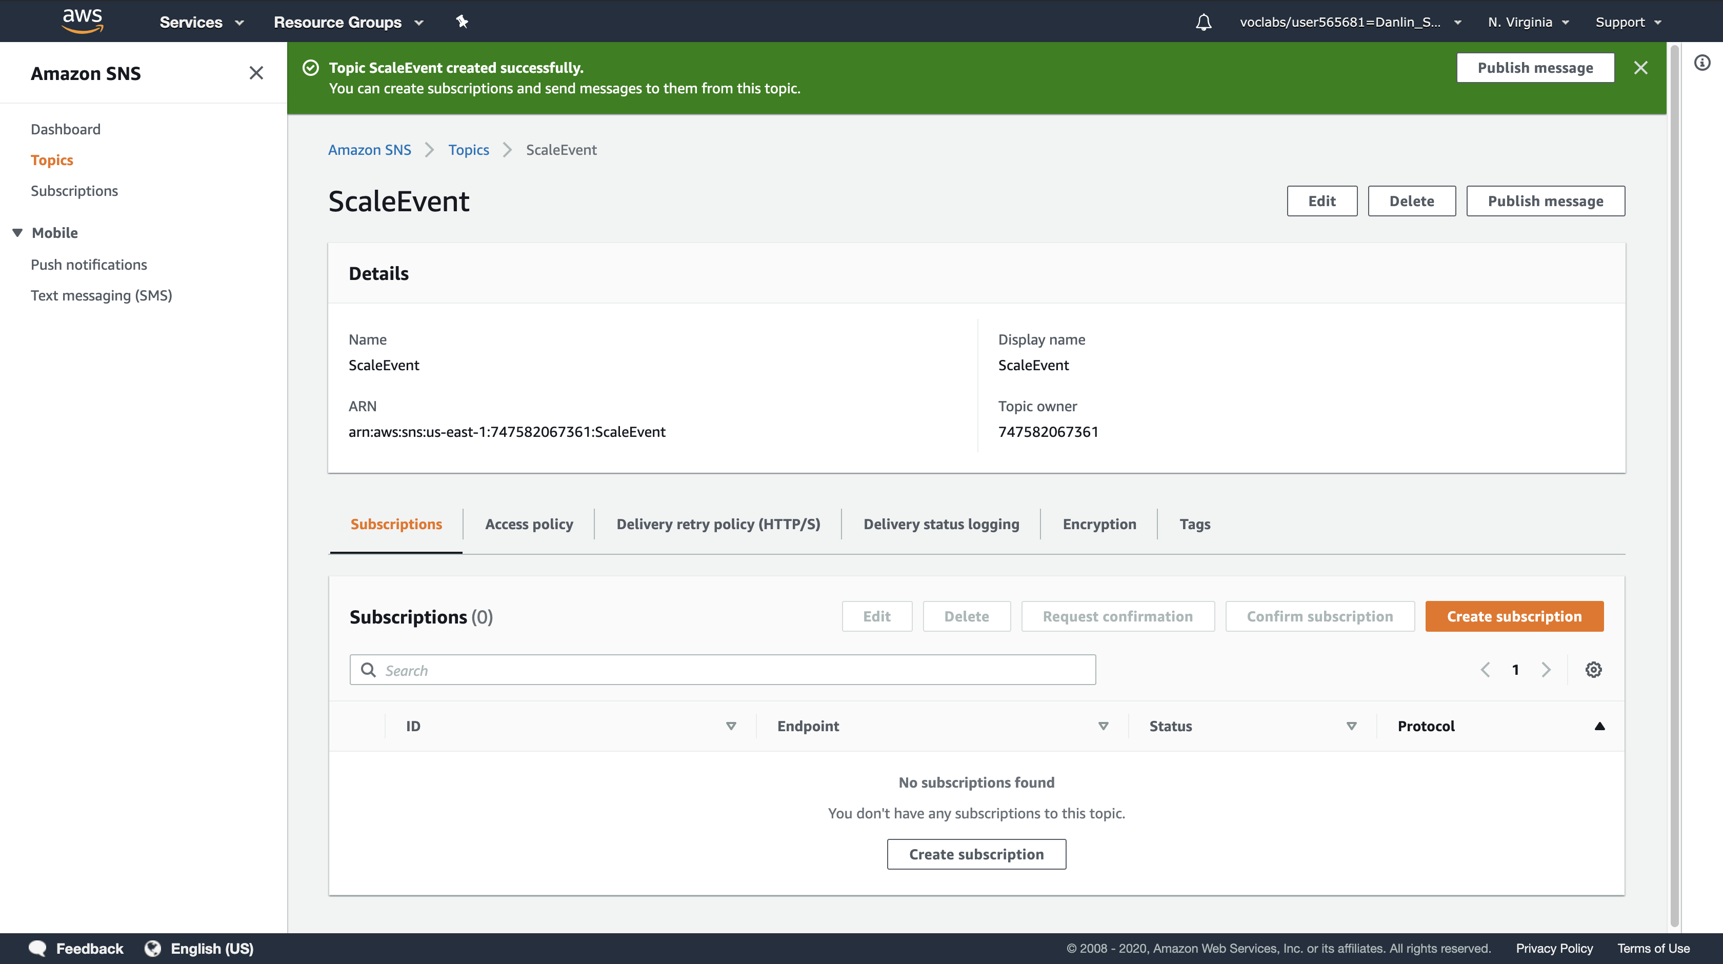
Task: Dismiss the green success banner
Action: click(1640, 68)
